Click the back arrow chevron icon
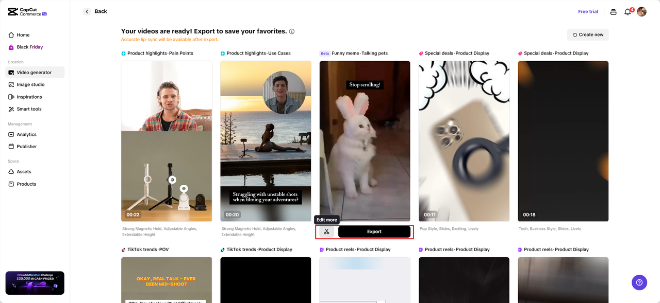660x303 pixels. [87, 11]
